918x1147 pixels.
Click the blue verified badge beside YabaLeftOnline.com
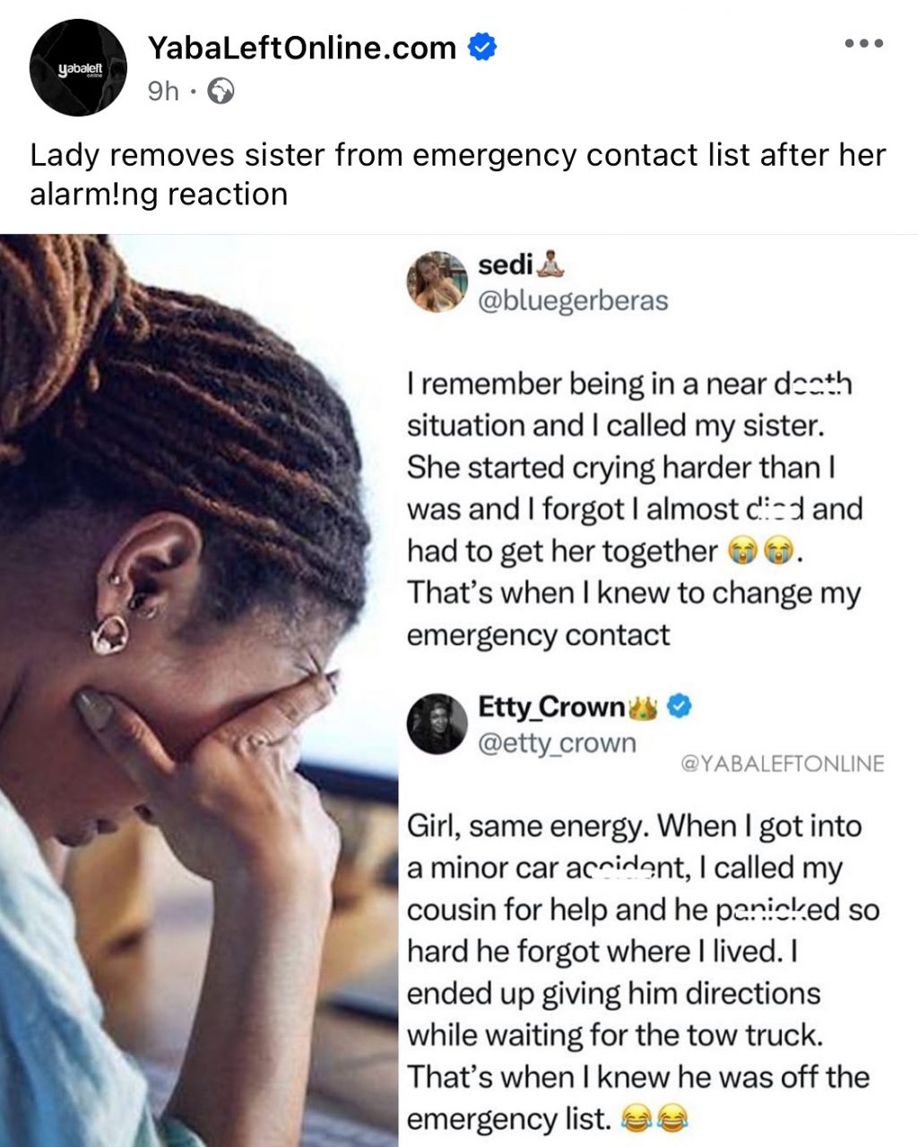[483, 47]
